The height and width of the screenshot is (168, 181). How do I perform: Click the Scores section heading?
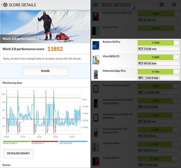(6, 165)
